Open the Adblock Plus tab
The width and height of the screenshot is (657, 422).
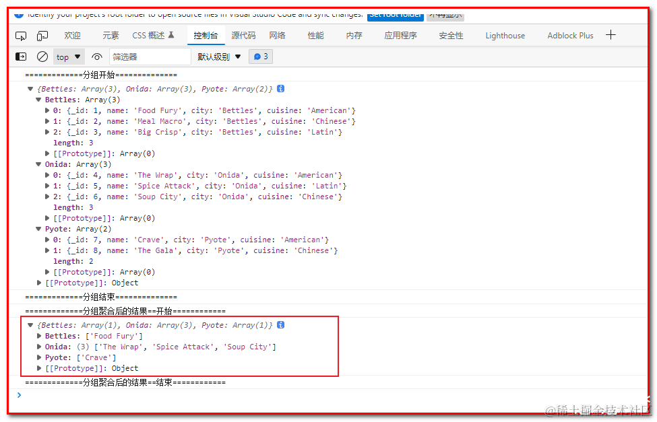click(x=570, y=36)
